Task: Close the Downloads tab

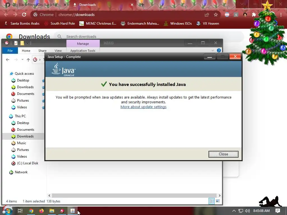Action: click(x=132, y=5)
